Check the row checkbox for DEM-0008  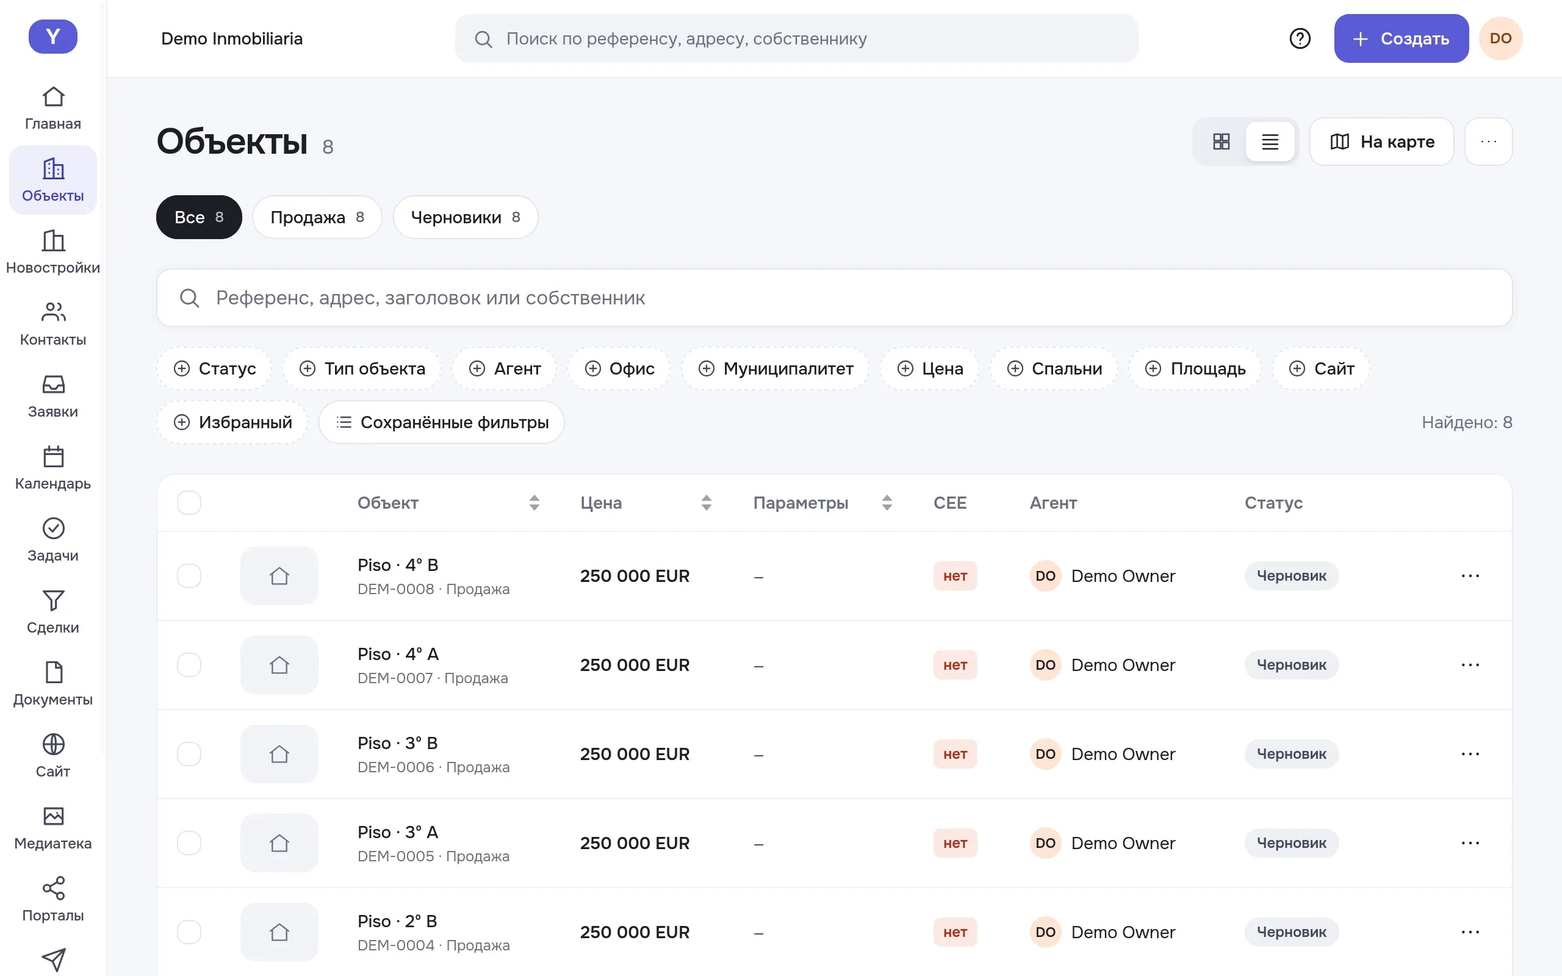(x=189, y=576)
